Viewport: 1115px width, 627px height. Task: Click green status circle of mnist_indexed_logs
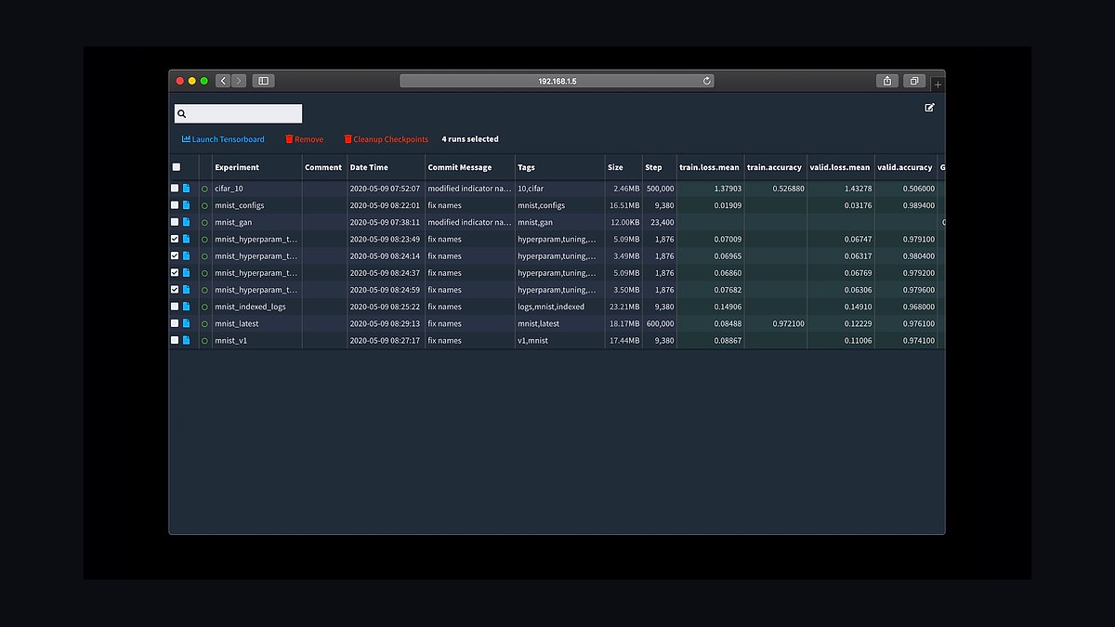[x=204, y=307]
